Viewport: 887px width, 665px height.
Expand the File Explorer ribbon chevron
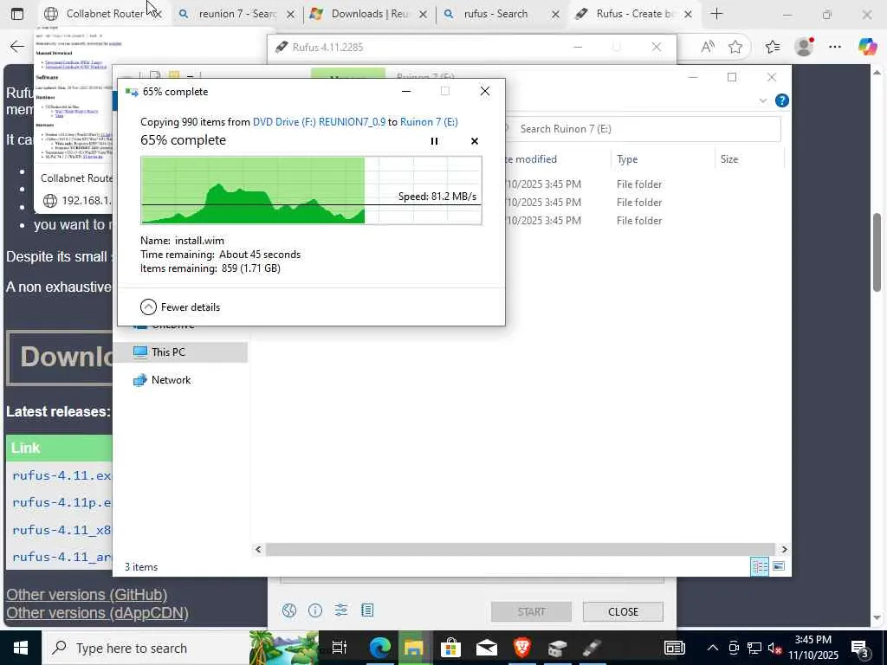pos(762,100)
